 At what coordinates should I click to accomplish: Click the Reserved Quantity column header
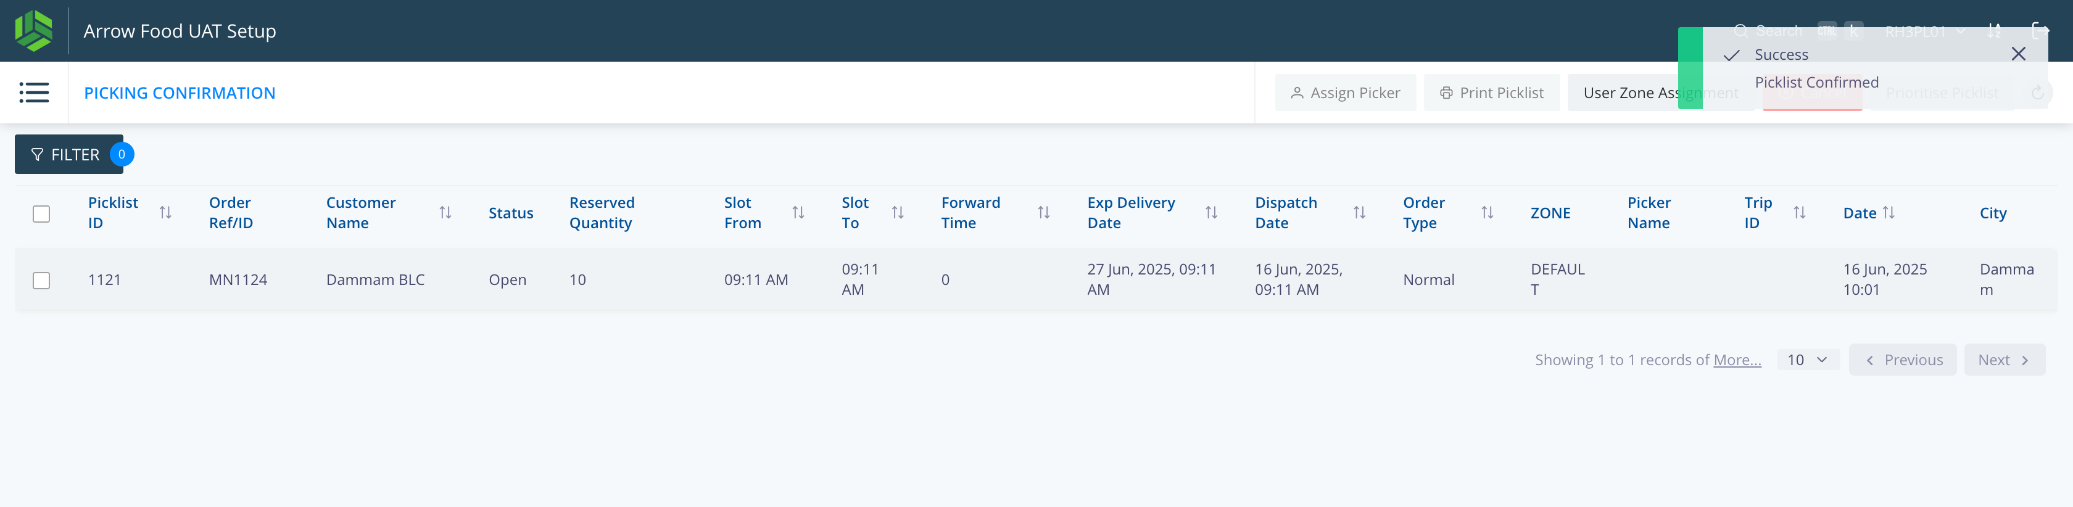pyautogui.click(x=602, y=212)
